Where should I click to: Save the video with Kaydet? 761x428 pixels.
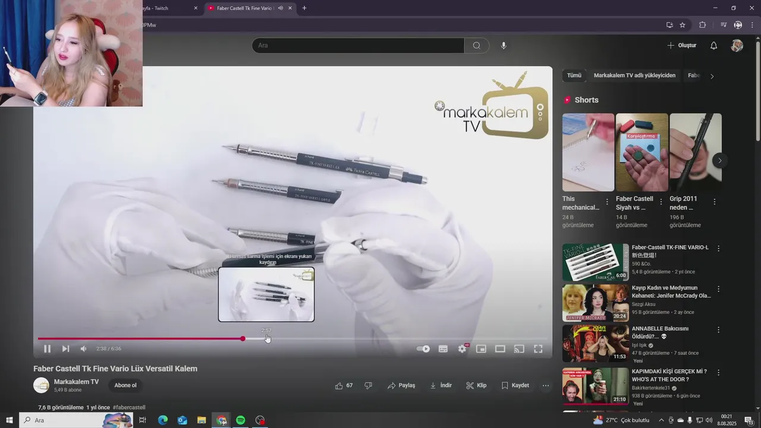pyautogui.click(x=515, y=385)
